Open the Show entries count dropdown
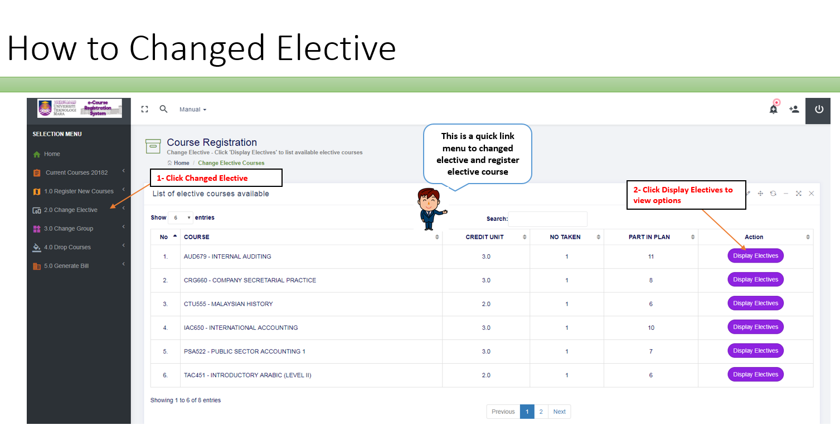The width and height of the screenshot is (840, 435). (x=181, y=218)
